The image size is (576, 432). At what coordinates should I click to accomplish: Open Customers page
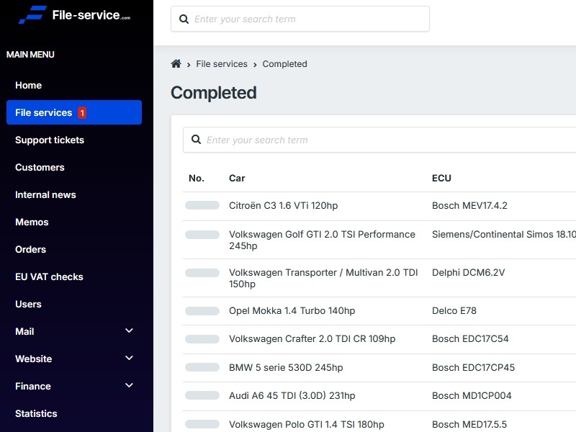[x=40, y=168]
